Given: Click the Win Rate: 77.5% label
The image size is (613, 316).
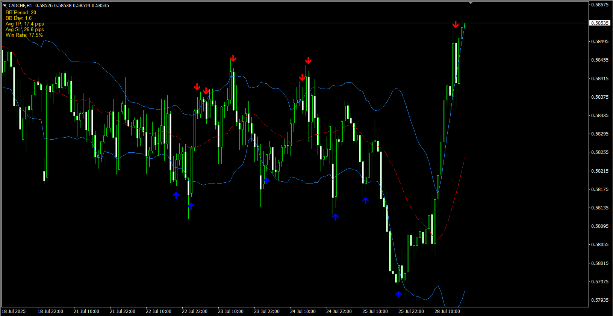Looking at the screenshot, I should click(24, 35).
